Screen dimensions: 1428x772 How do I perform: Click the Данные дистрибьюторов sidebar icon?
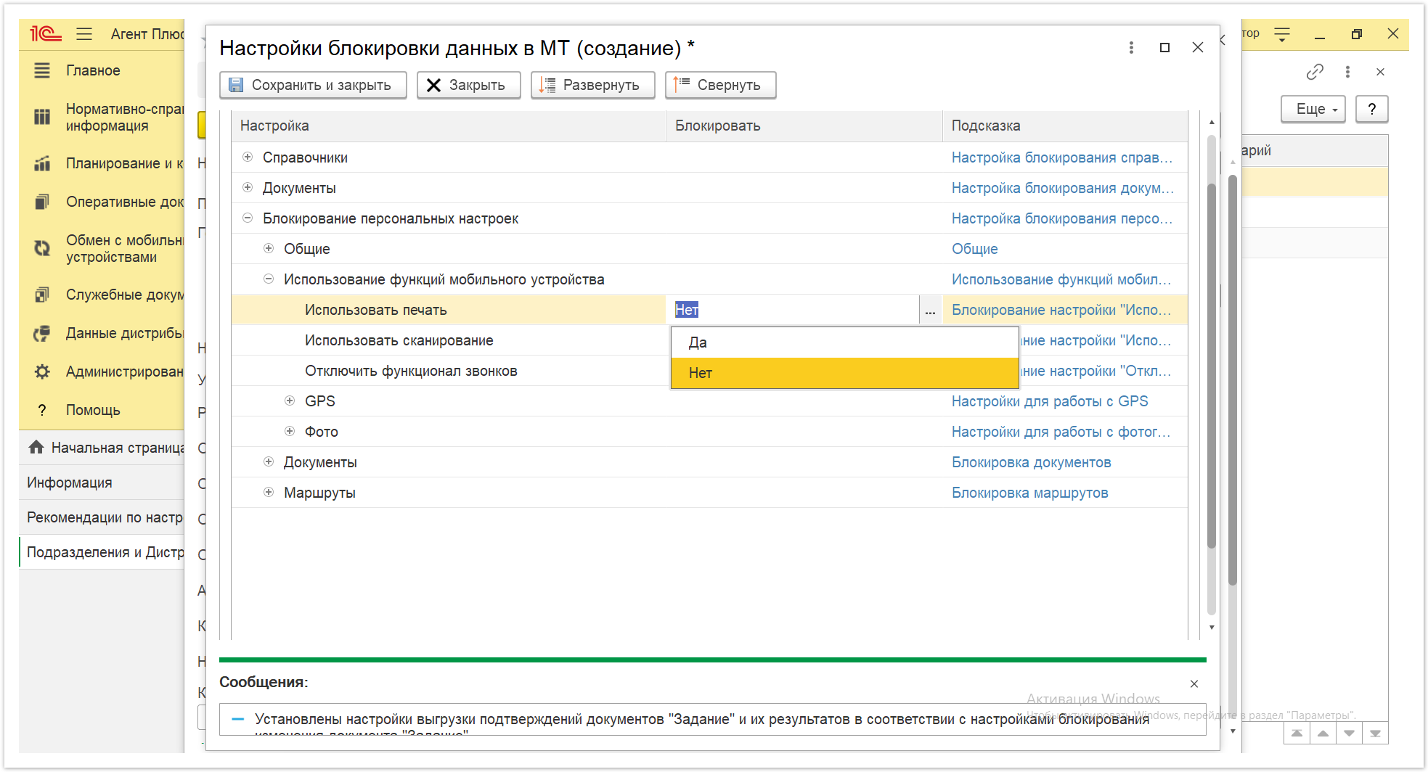point(42,333)
